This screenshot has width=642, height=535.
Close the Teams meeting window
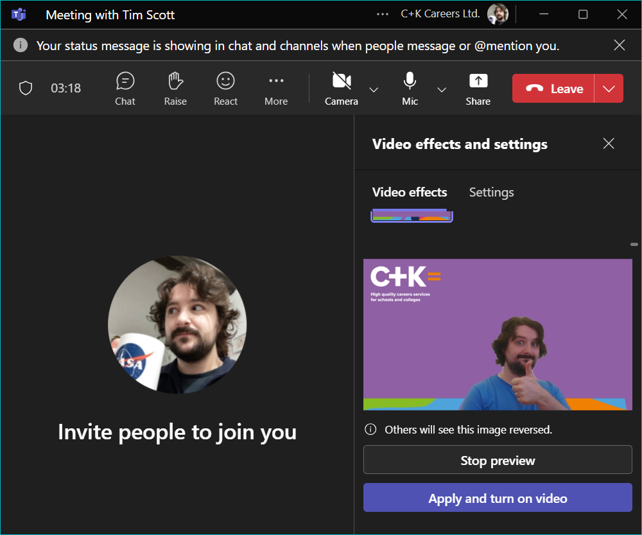point(622,14)
